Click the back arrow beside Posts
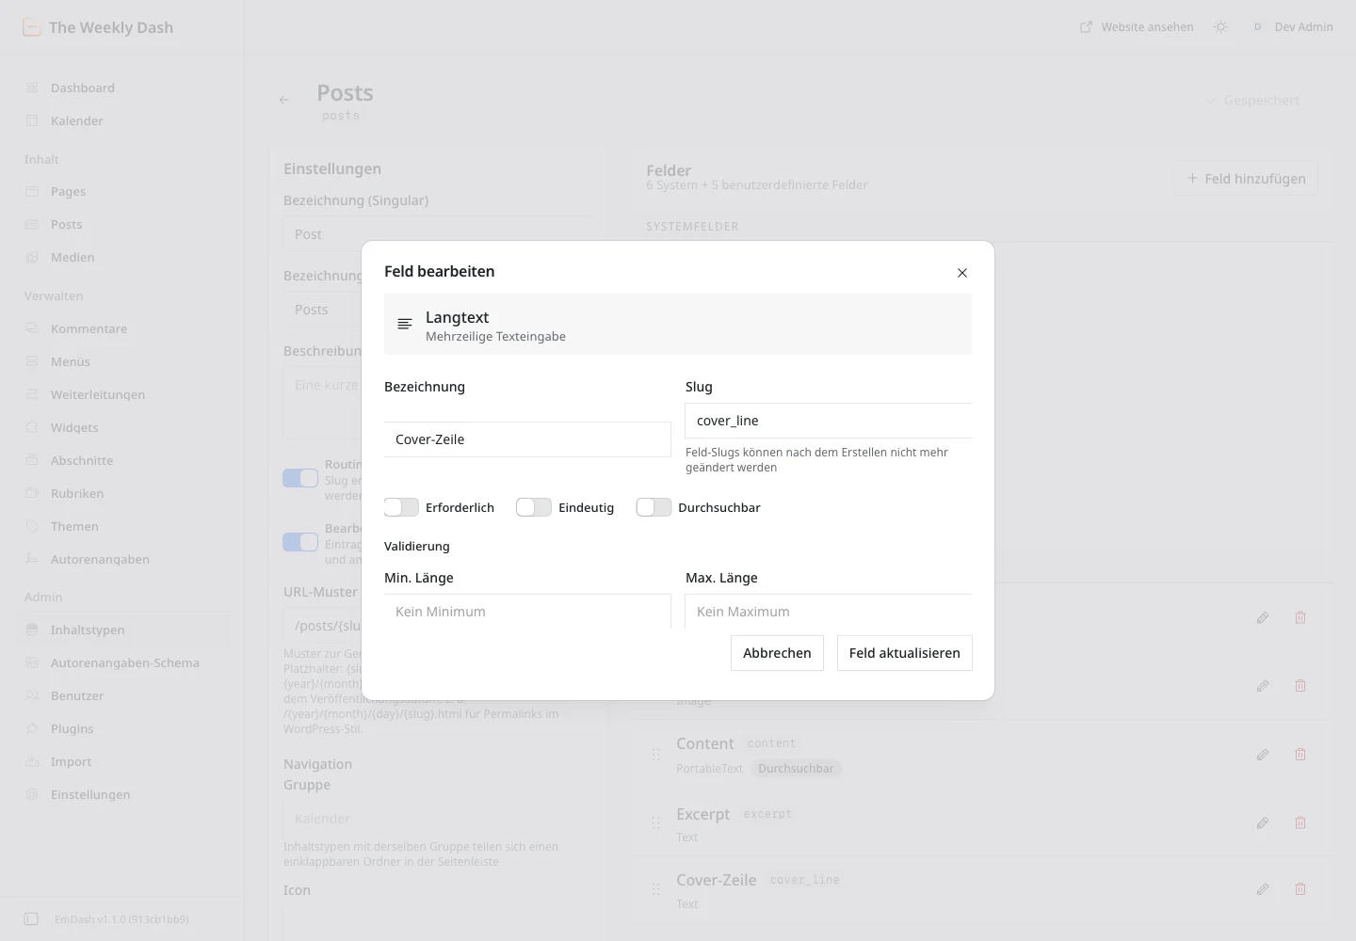 (x=284, y=100)
